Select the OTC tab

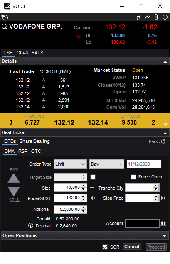[36, 151]
